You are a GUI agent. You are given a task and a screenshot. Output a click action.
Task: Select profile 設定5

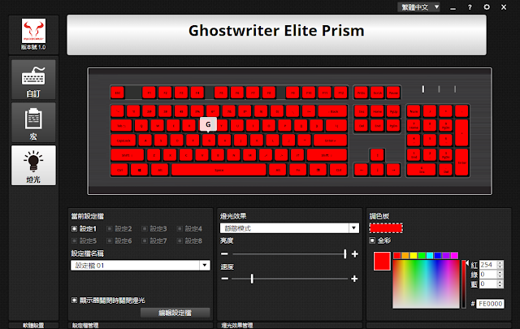(84, 240)
